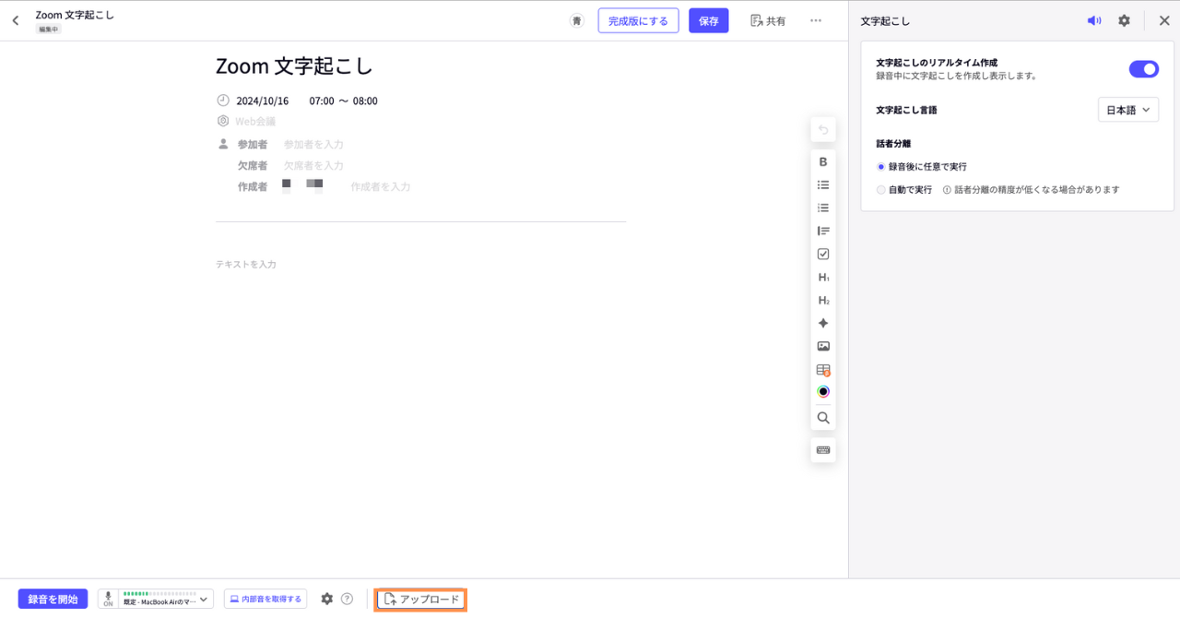Insert a checkbox item from toolbar
This screenshot has height=618, width=1180.
(x=823, y=254)
